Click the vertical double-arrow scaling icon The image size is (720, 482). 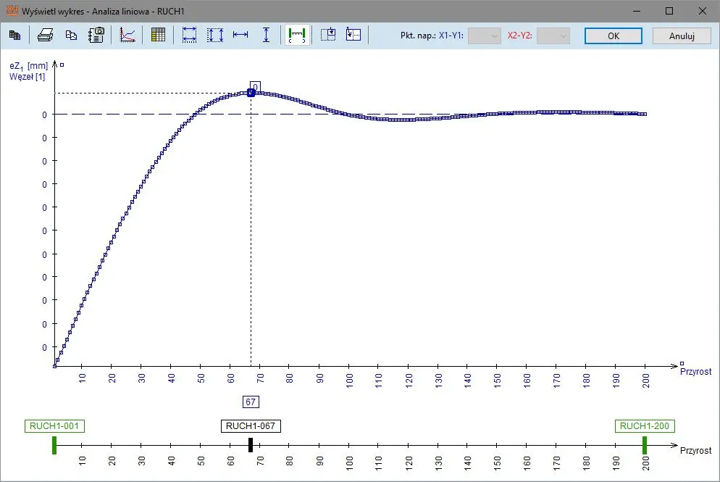[267, 36]
